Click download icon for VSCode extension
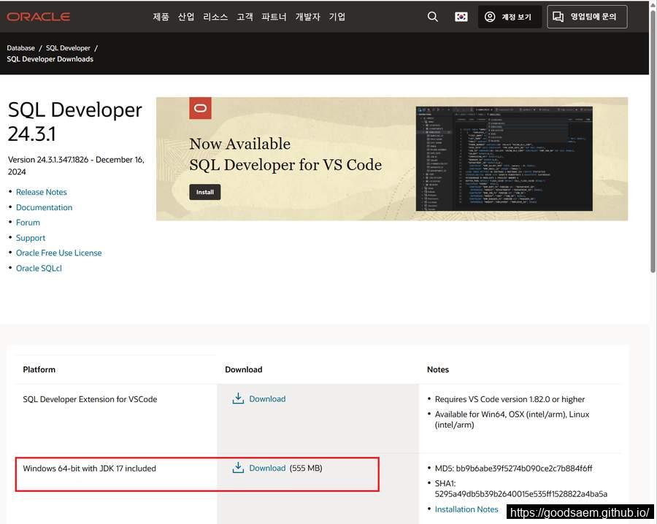The width and height of the screenshot is (657, 524). [x=238, y=398]
